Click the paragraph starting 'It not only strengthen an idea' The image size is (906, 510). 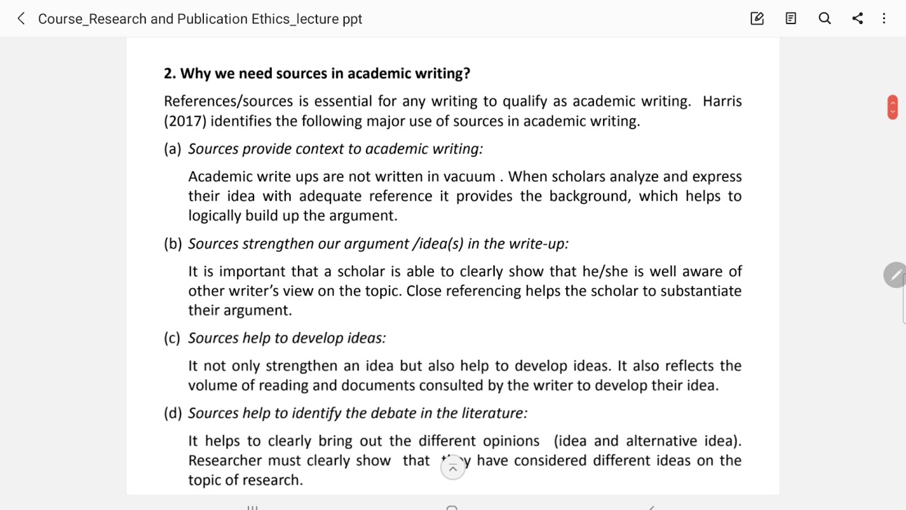[464, 375]
